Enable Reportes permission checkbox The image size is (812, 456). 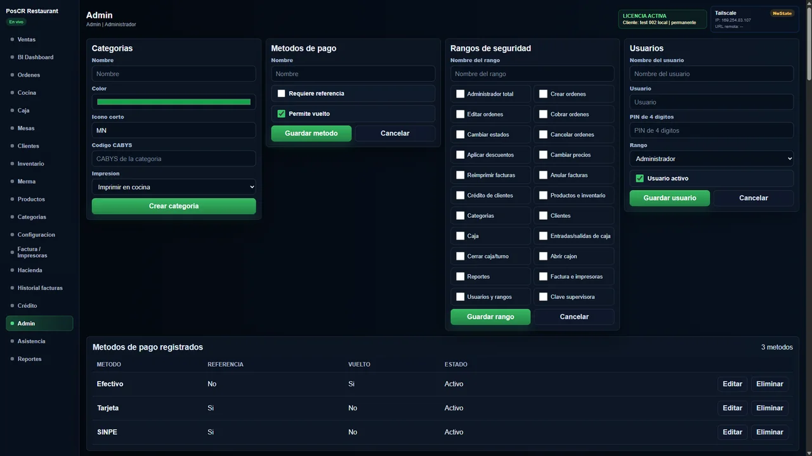[x=461, y=276]
